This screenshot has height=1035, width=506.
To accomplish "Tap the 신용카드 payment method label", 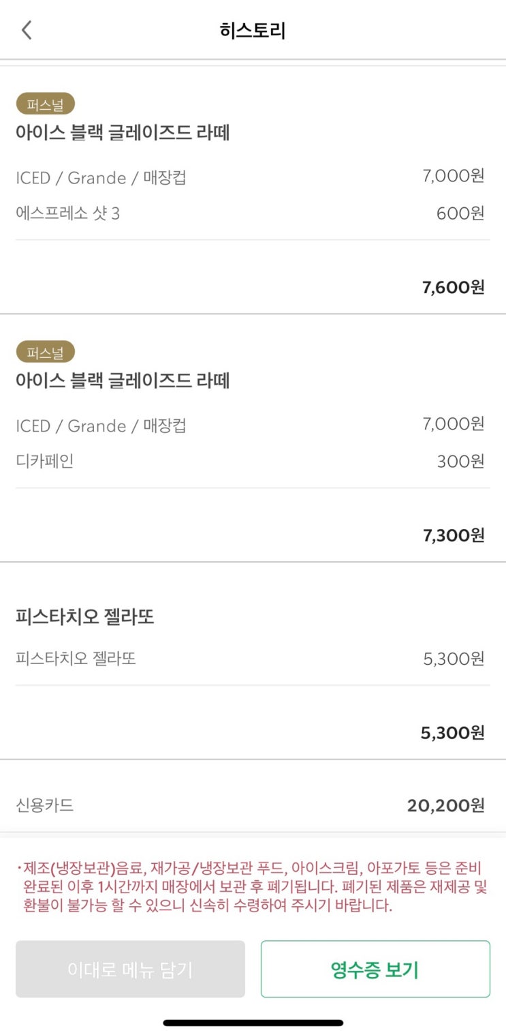I will 45,806.
